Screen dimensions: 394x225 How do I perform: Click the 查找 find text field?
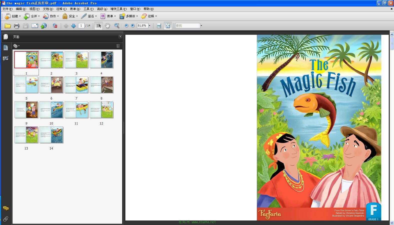click(x=187, y=25)
